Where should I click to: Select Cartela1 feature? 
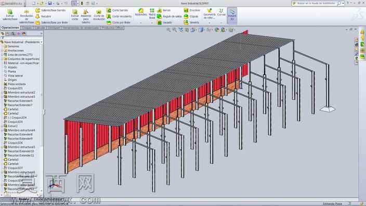pyautogui.click(x=11, y=109)
